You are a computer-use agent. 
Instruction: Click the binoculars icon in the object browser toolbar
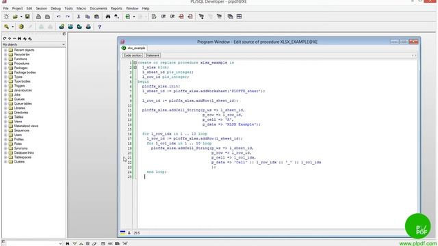(x=20, y=38)
